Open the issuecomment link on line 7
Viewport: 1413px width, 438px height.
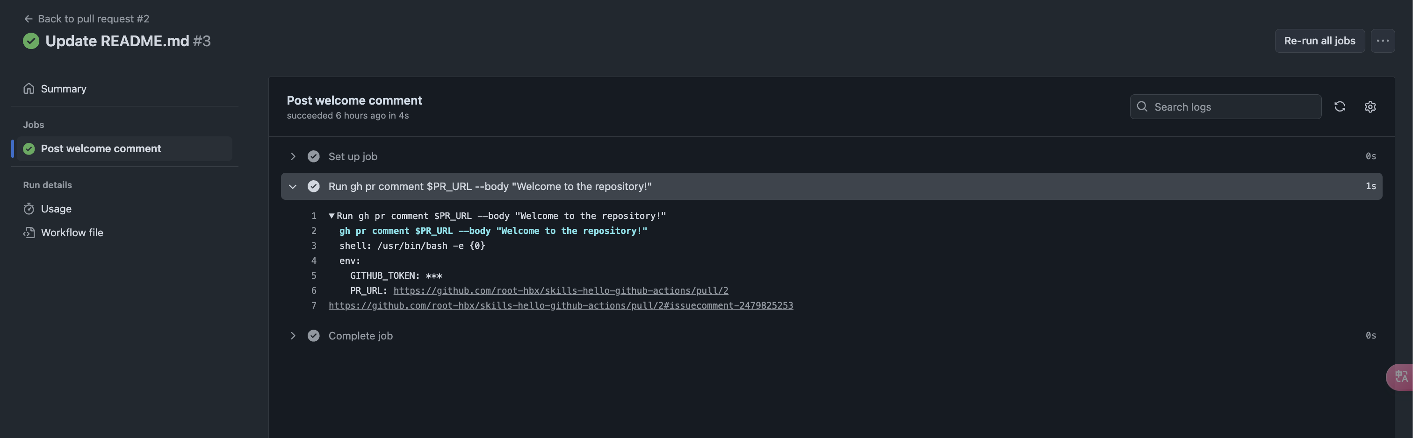click(x=561, y=305)
